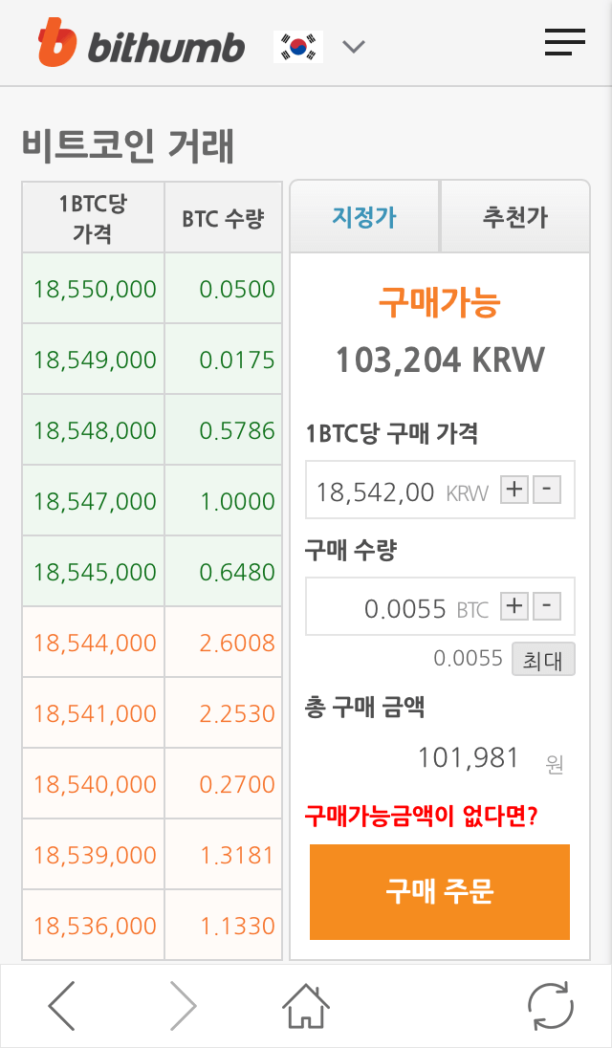Increase the BTC purchase price
The image size is (612, 1048).
[x=514, y=489]
